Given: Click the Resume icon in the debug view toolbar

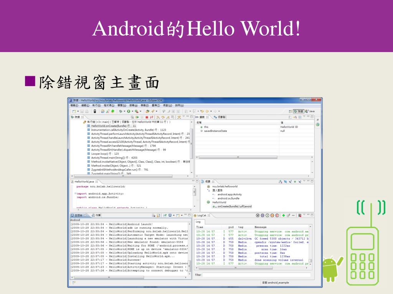Looking at the screenshot, I should (x=137, y=117).
